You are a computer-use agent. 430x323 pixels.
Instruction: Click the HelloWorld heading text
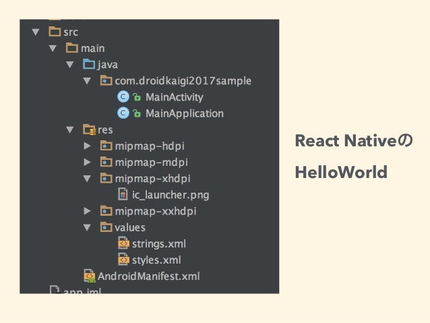click(341, 173)
